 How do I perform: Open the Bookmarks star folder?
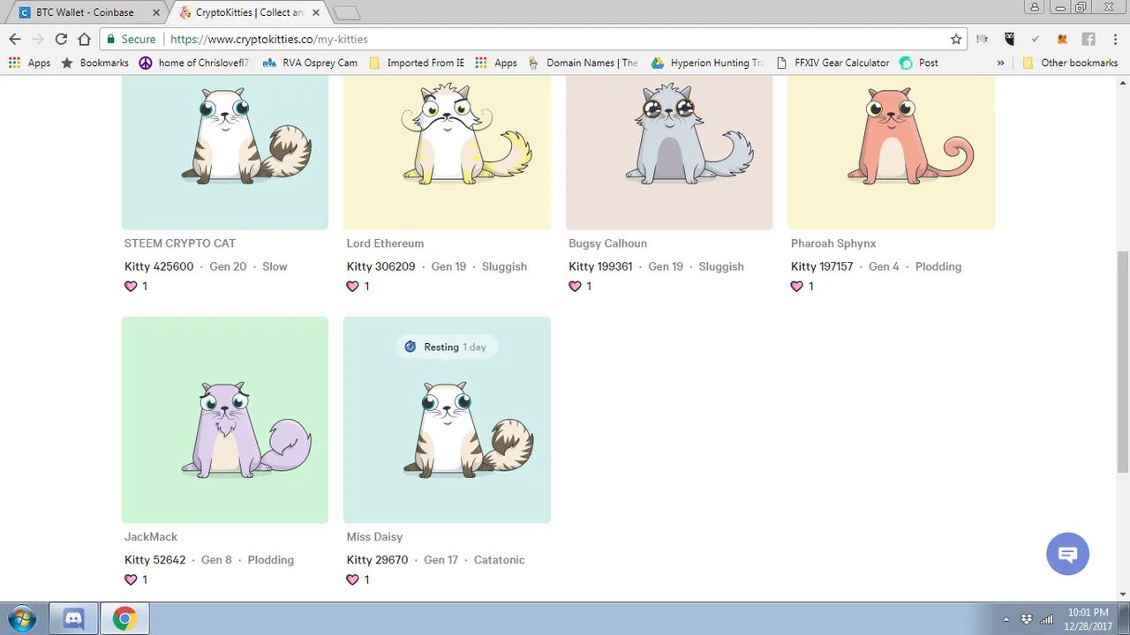click(94, 63)
